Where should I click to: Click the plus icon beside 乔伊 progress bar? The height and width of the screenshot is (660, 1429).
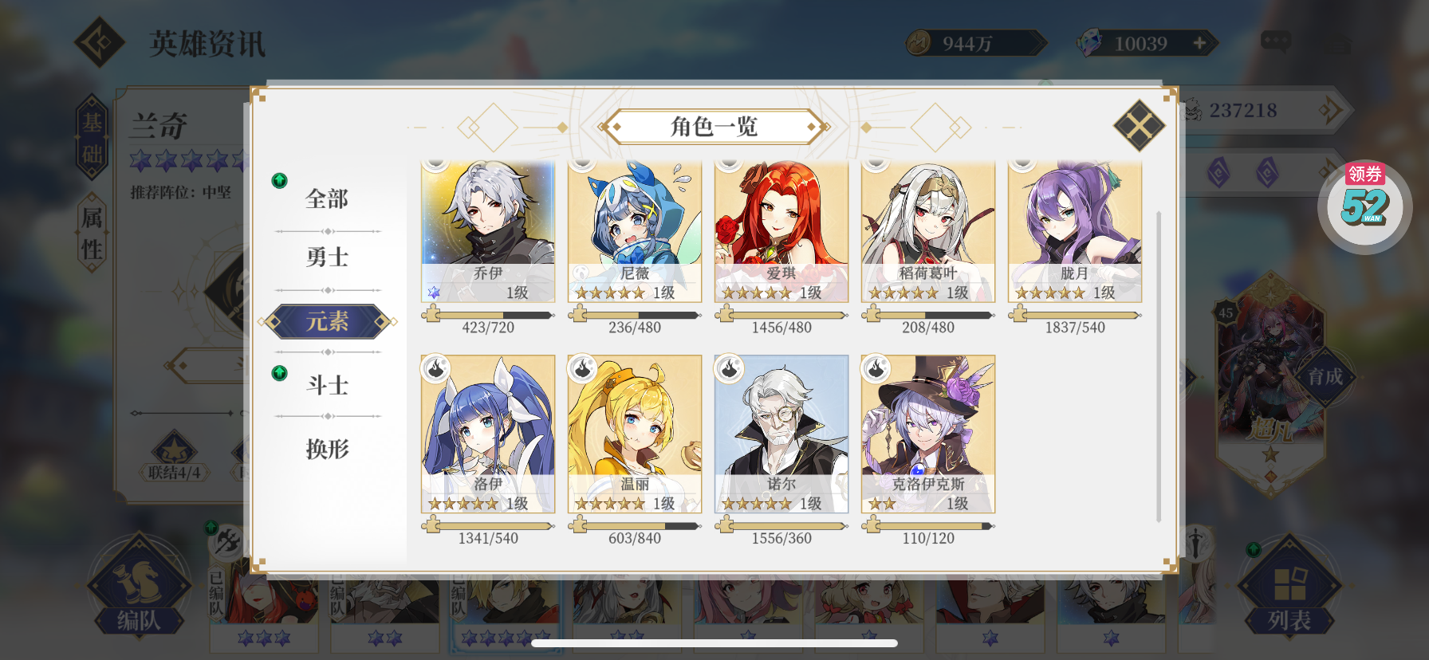[x=431, y=314]
